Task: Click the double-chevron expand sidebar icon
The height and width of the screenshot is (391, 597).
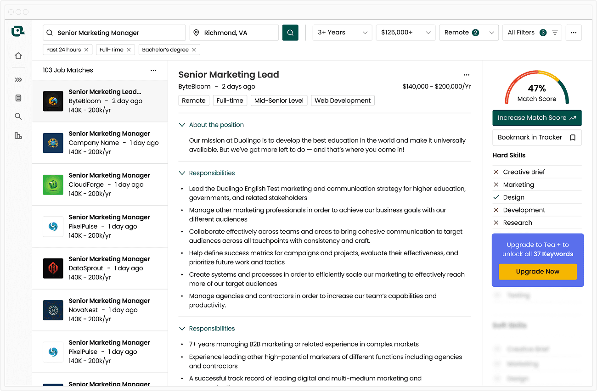Action: point(18,79)
